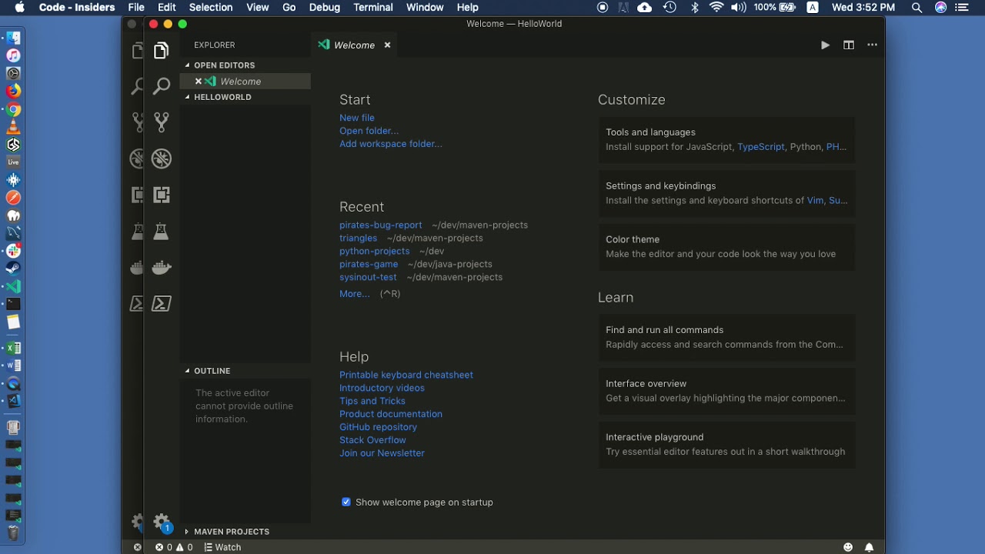Open the Docker whale view
This screenshot has width=985, height=554.
161,267
